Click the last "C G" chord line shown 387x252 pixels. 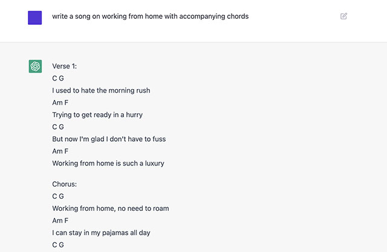coord(58,245)
